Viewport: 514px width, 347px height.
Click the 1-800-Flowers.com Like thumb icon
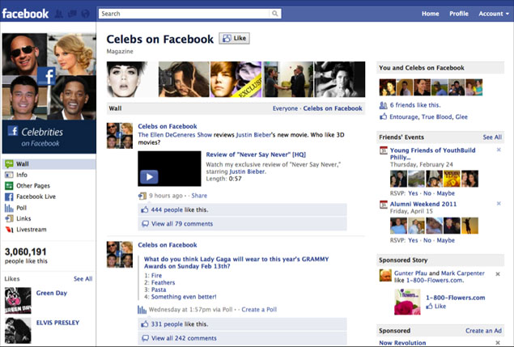(x=430, y=307)
